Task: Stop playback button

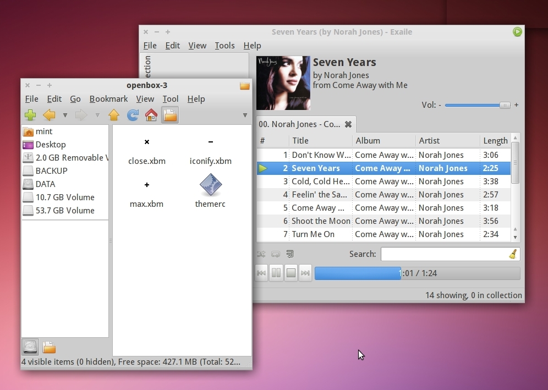Action: pos(291,273)
